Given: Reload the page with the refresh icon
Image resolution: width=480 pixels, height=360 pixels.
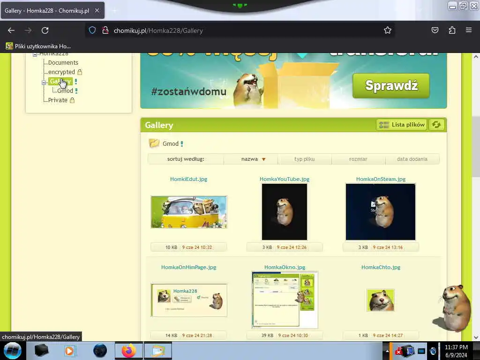Looking at the screenshot, I should coord(45,30).
